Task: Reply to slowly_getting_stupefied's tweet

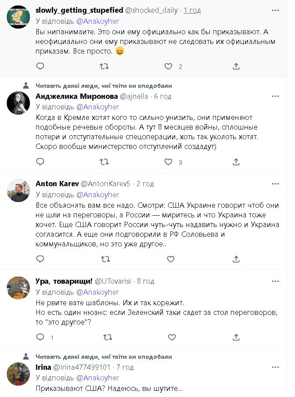Action: point(40,66)
